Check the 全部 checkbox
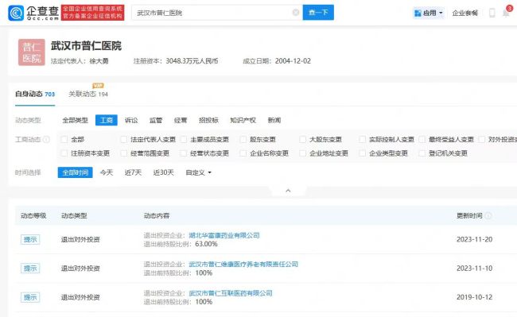The width and height of the screenshot is (517, 317). (64, 139)
